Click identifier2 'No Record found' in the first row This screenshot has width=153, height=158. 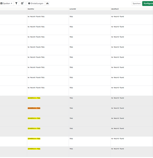click(117, 16)
